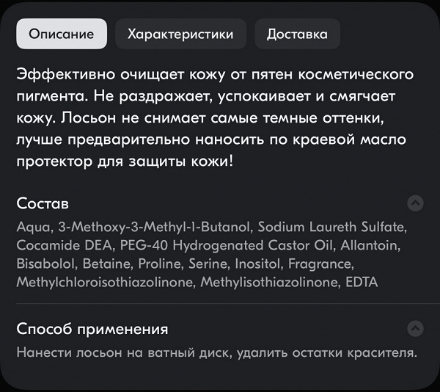The height and width of the screenshot is (392, 440).
Task: Click the Bisabolol ingredient
Action: [x=45, y=264]
